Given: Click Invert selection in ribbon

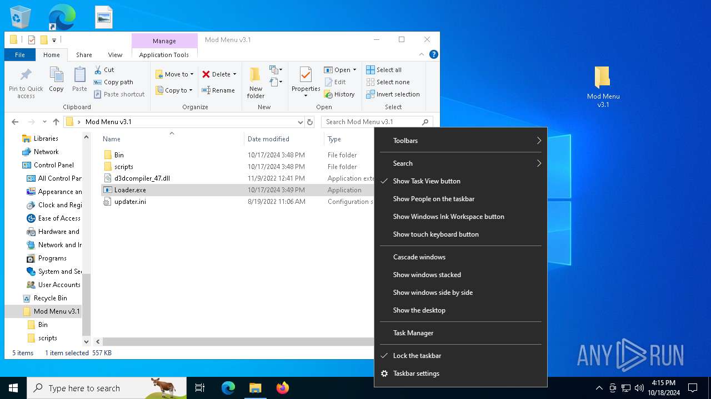Looking at the screenshot, I should tap(393, 94).
